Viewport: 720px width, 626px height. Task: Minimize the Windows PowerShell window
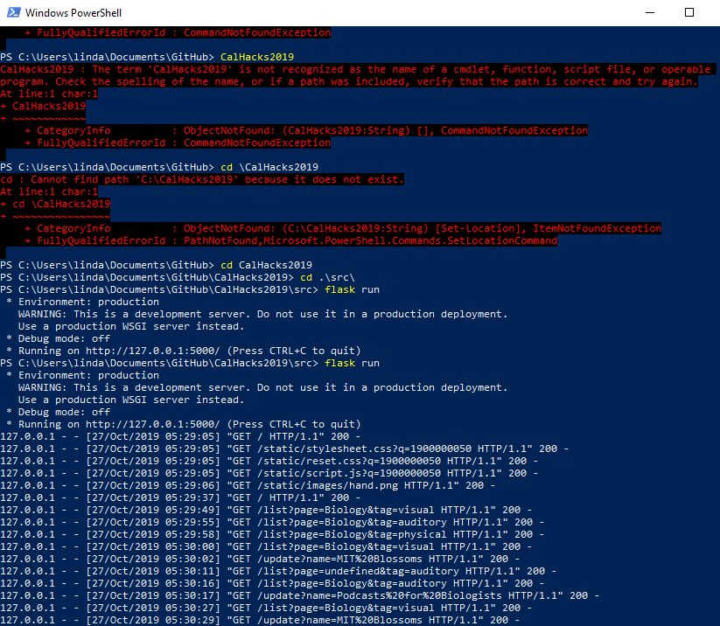coord(650,12)
